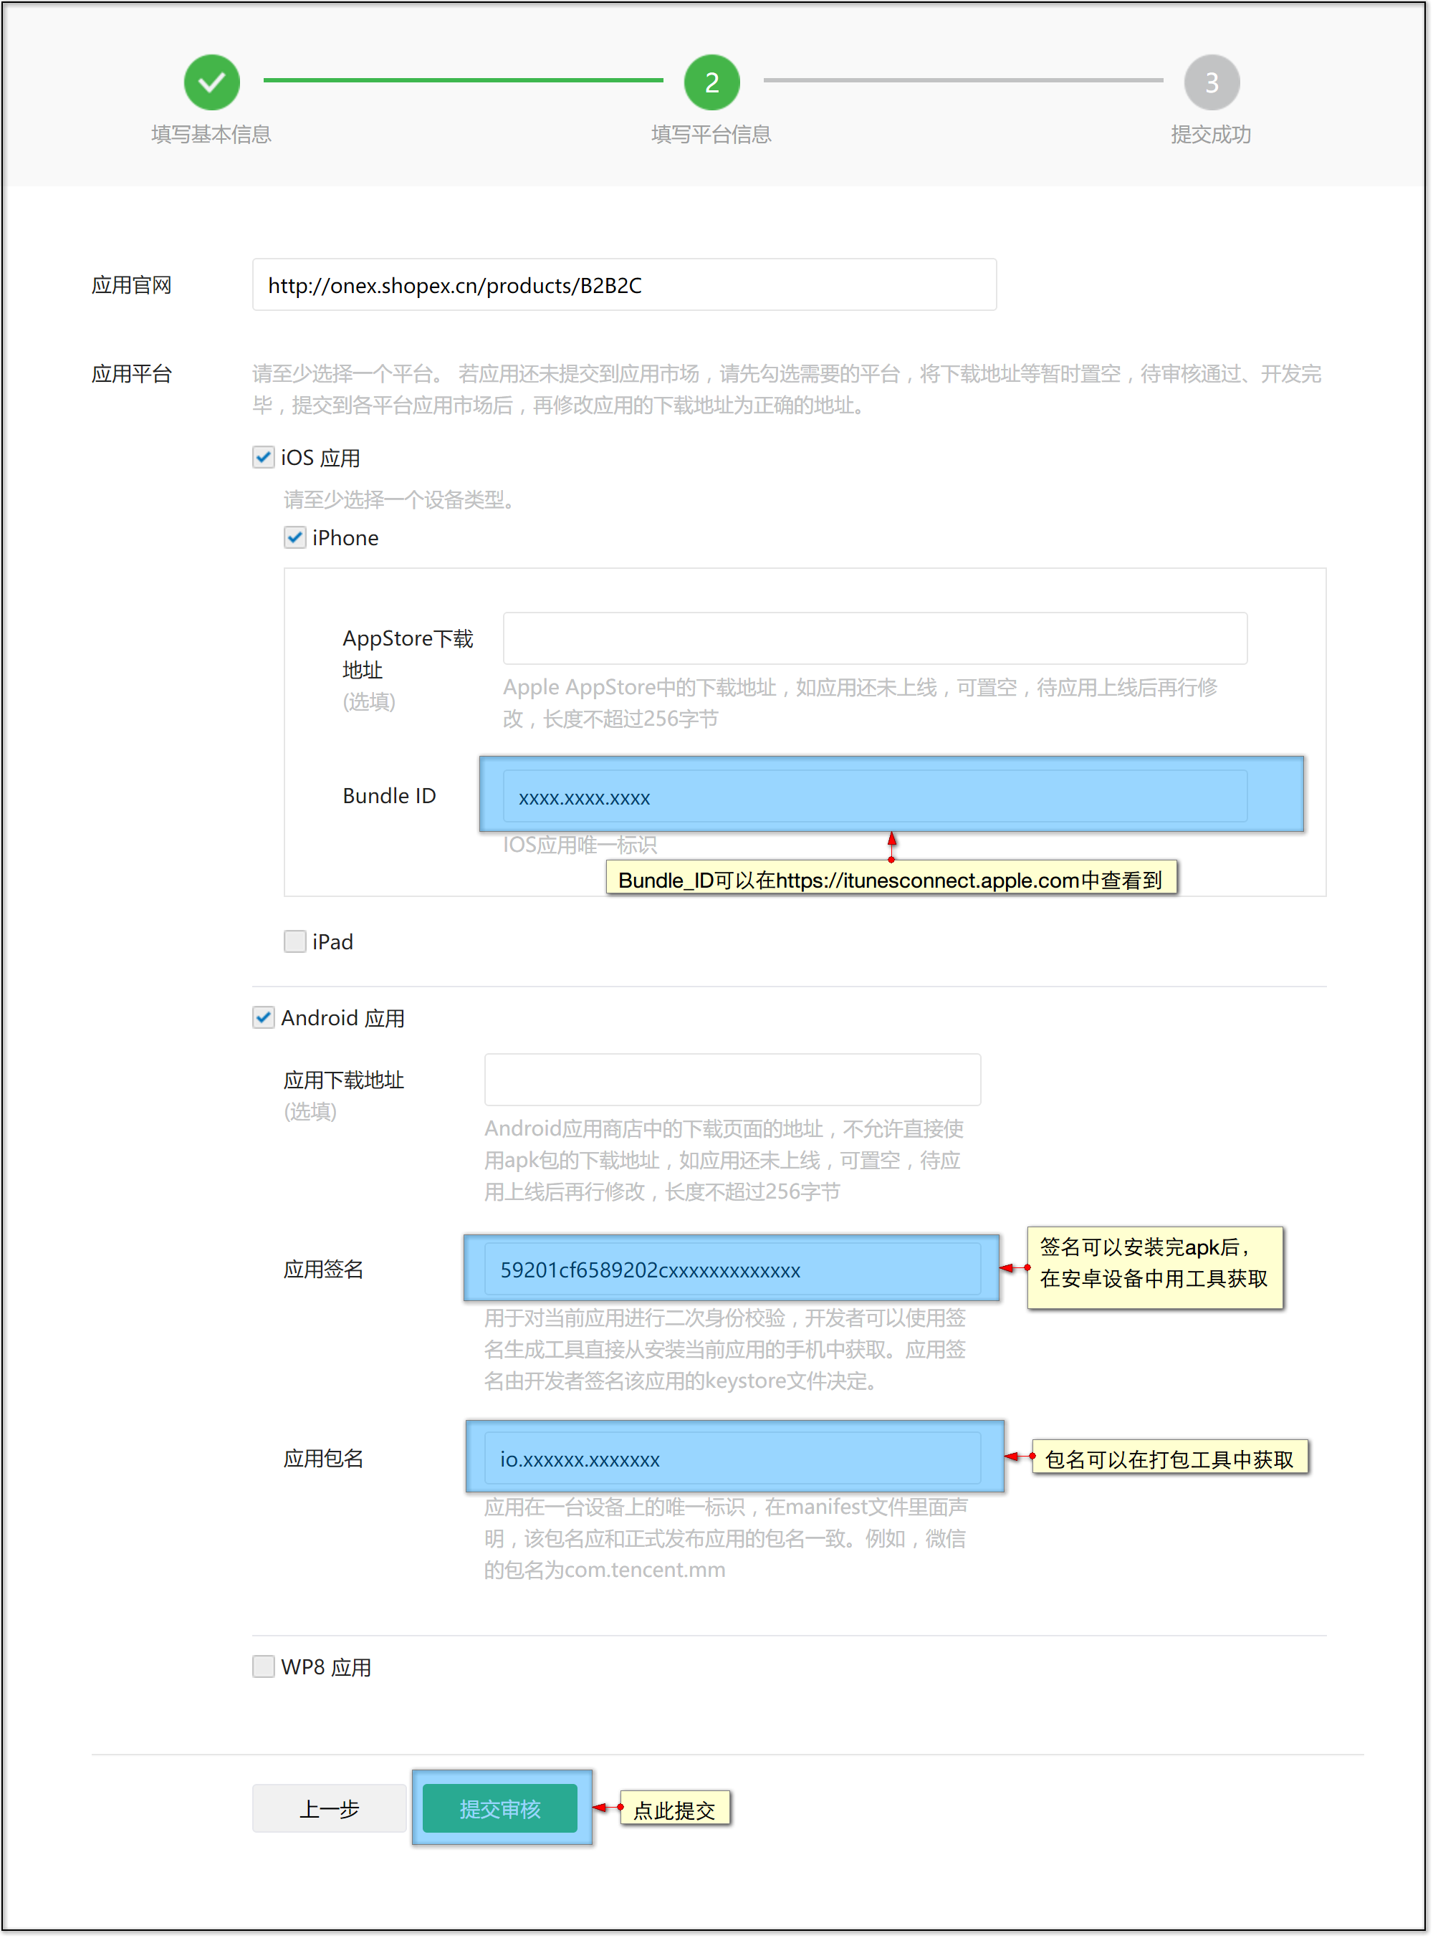Click the step 3 circle indicator
1433x1938 pixels.
point(1212,82)
